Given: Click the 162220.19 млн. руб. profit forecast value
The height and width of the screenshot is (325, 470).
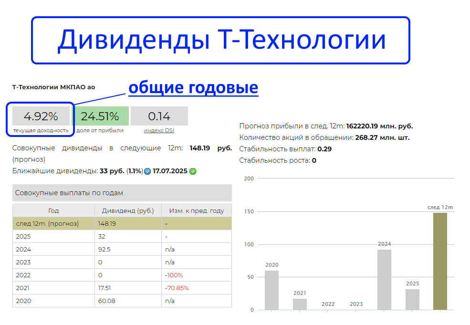Looking at the screenshot, I should coord(379,126).
